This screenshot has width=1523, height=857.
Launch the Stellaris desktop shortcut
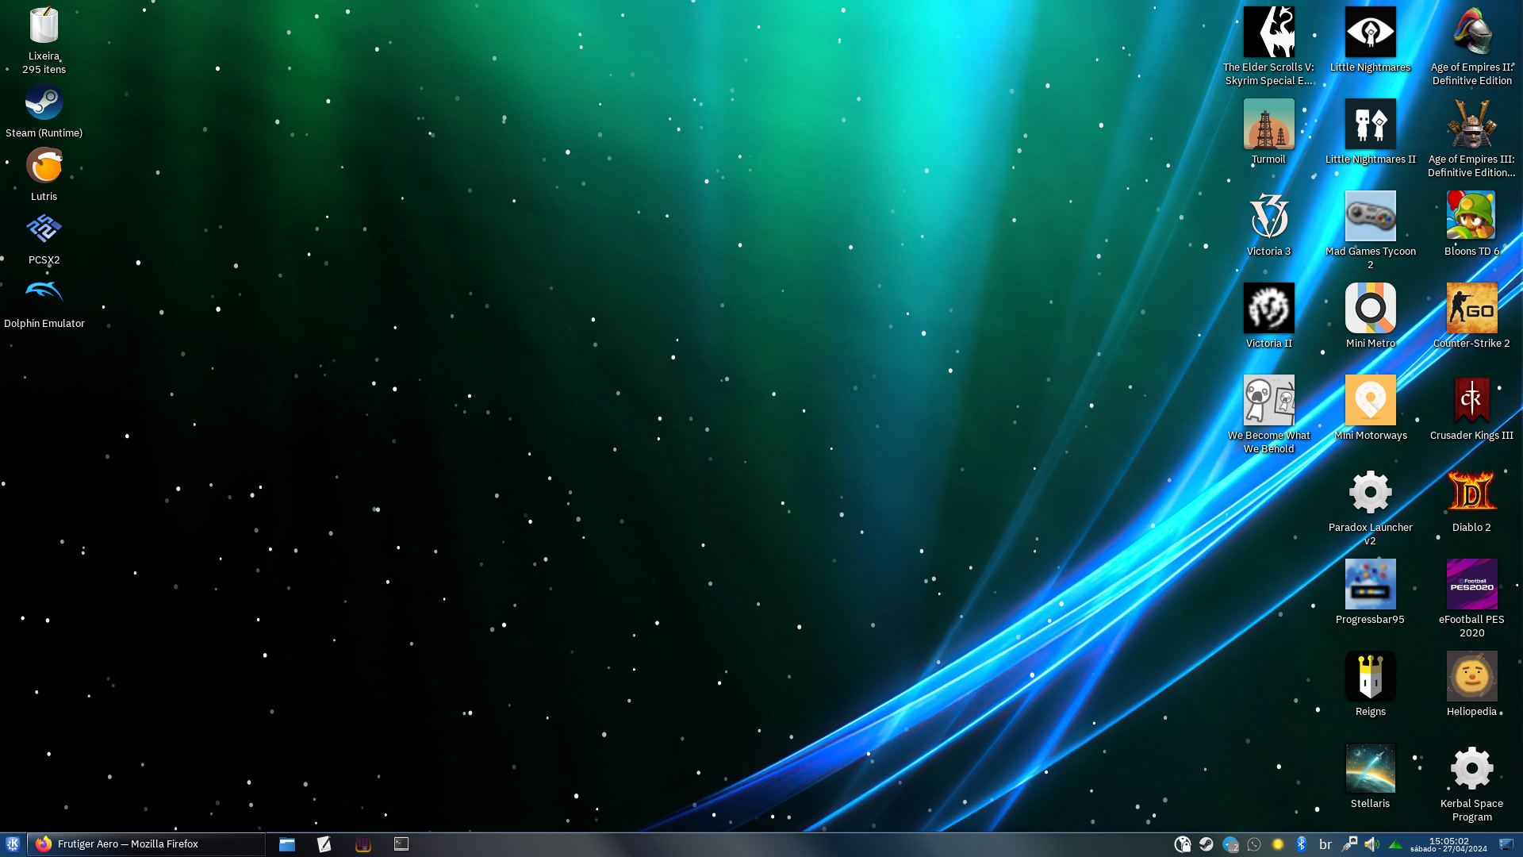pos(1370,768)
